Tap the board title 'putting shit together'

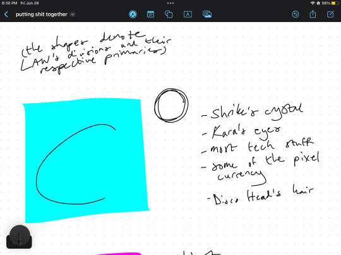point(41,14)
